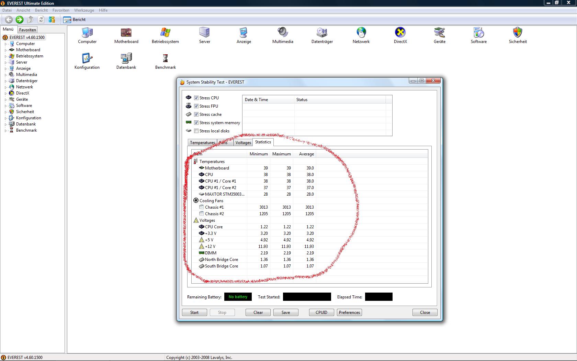The image size is (577, 361).
Task: Click the Start button
Action: click(x=194, y=313)
